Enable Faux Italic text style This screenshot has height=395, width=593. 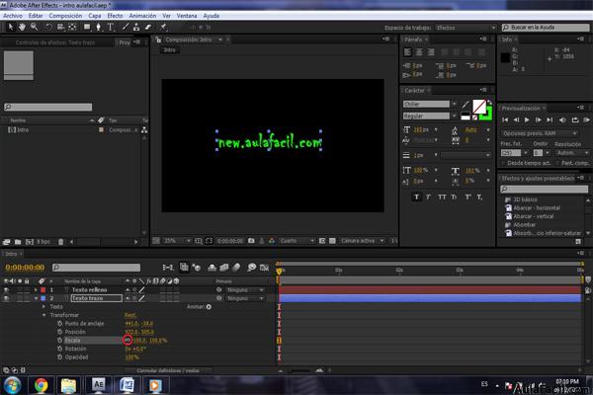(x=429, y=197)
